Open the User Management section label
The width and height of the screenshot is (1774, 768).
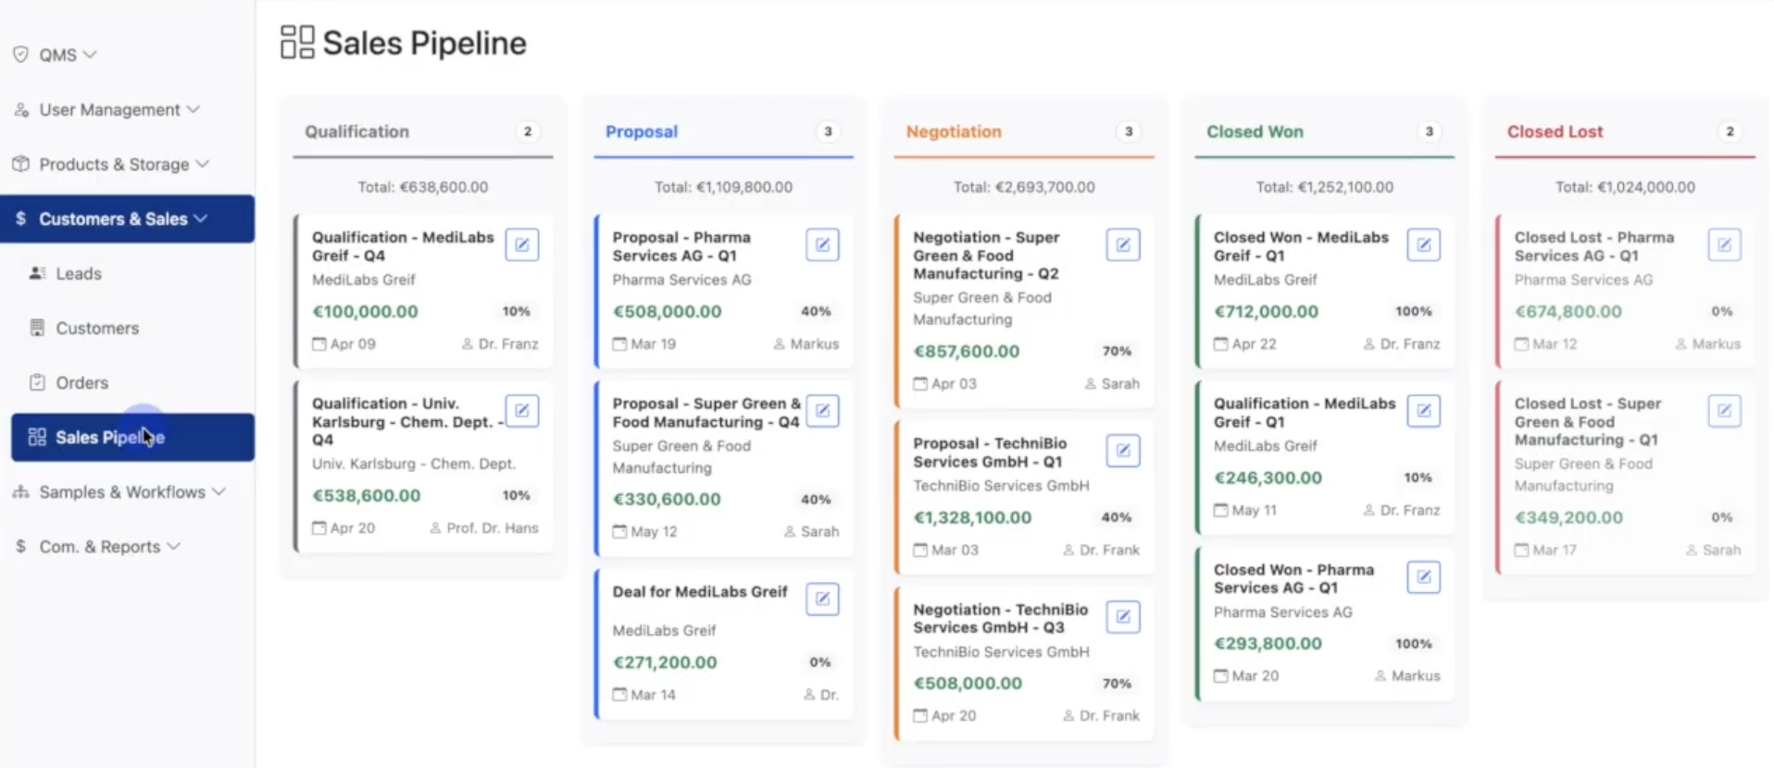(x=109, y=109)
